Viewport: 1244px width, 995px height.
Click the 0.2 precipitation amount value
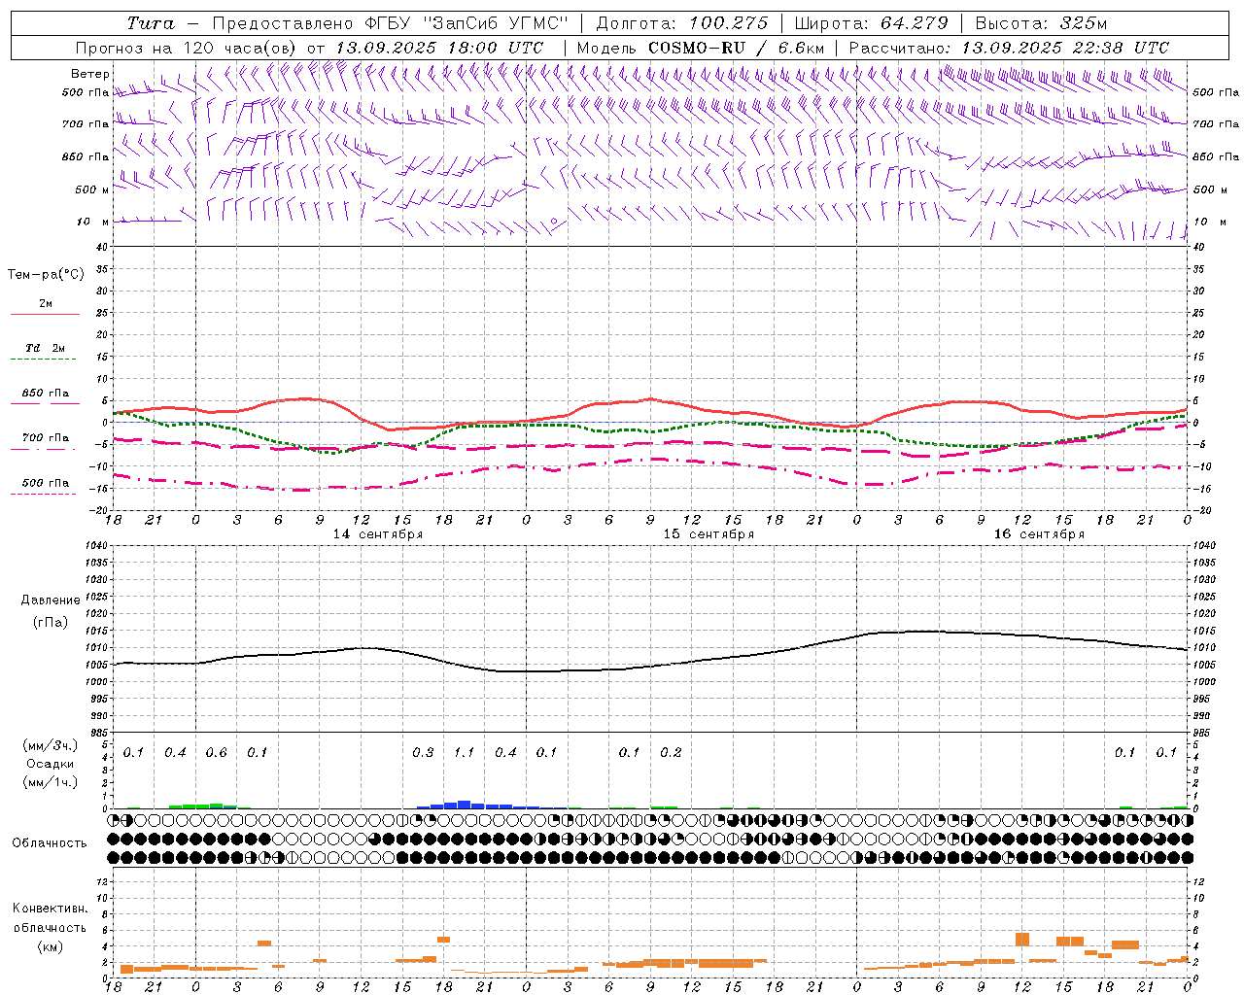[671, 753]
